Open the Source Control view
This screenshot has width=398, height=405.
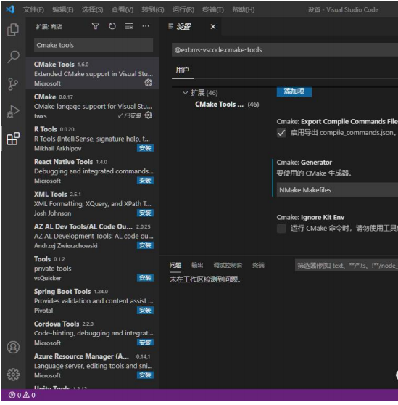13,84
